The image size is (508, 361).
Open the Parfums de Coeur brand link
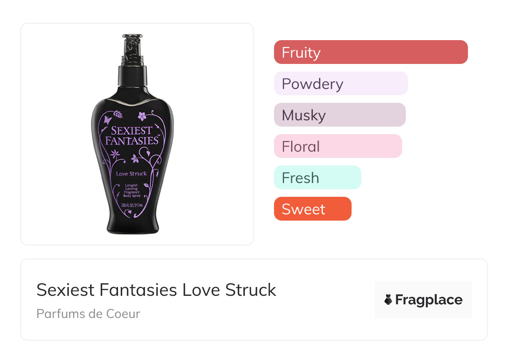88,313
